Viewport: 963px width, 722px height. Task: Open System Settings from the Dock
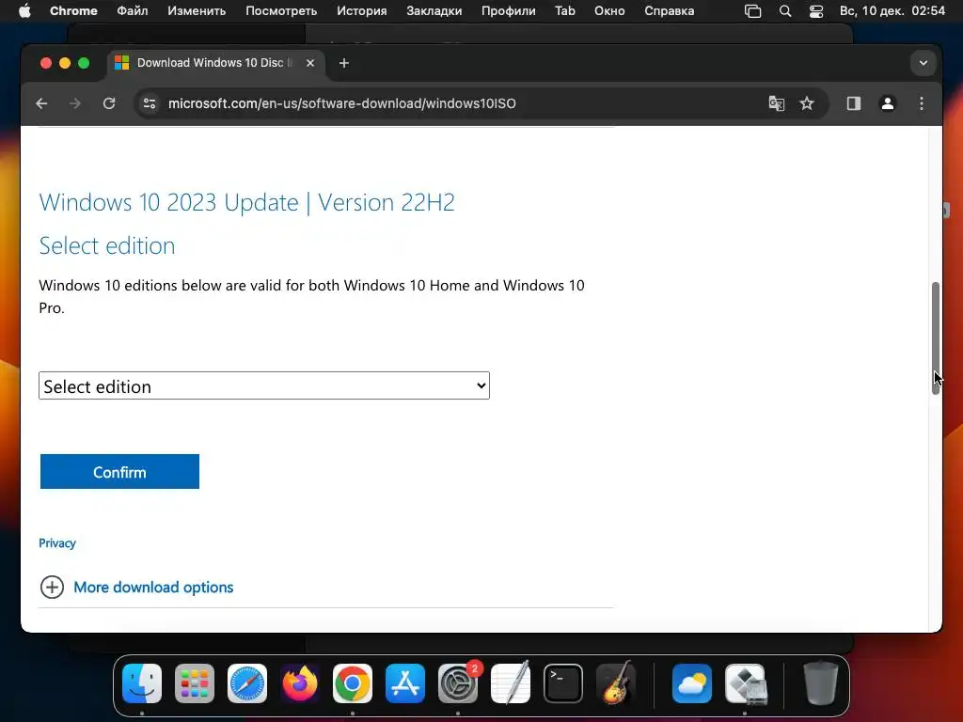[x=458, y=683]
